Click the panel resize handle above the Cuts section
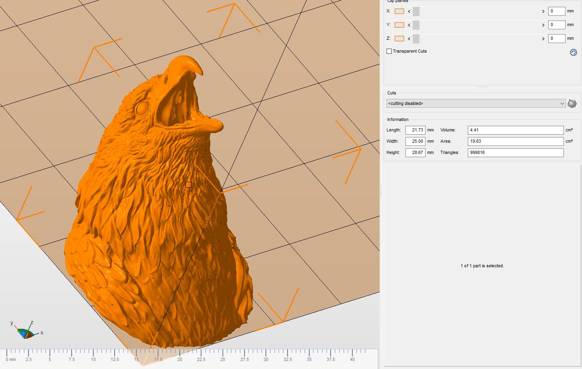The height and width of the screenshot is (369, 582). point(483,86)
